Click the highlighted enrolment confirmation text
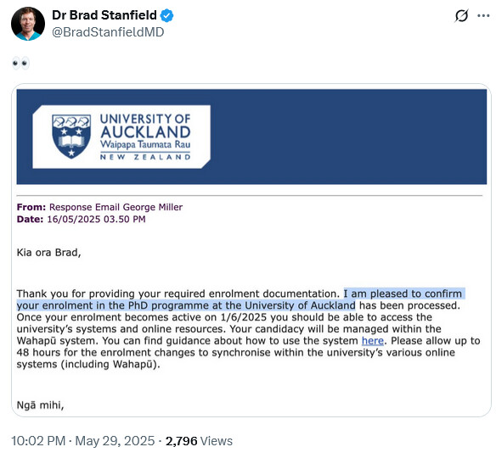496x458 pixels. (240, 299)
